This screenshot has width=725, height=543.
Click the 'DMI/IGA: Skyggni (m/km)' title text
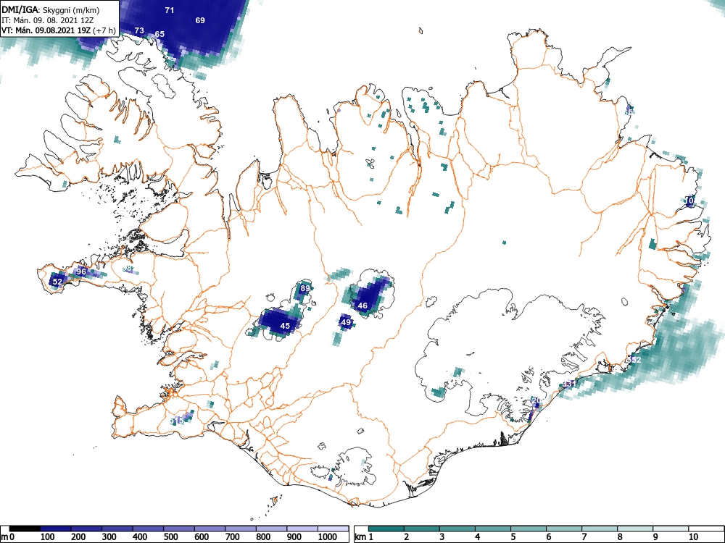(51, 9)
